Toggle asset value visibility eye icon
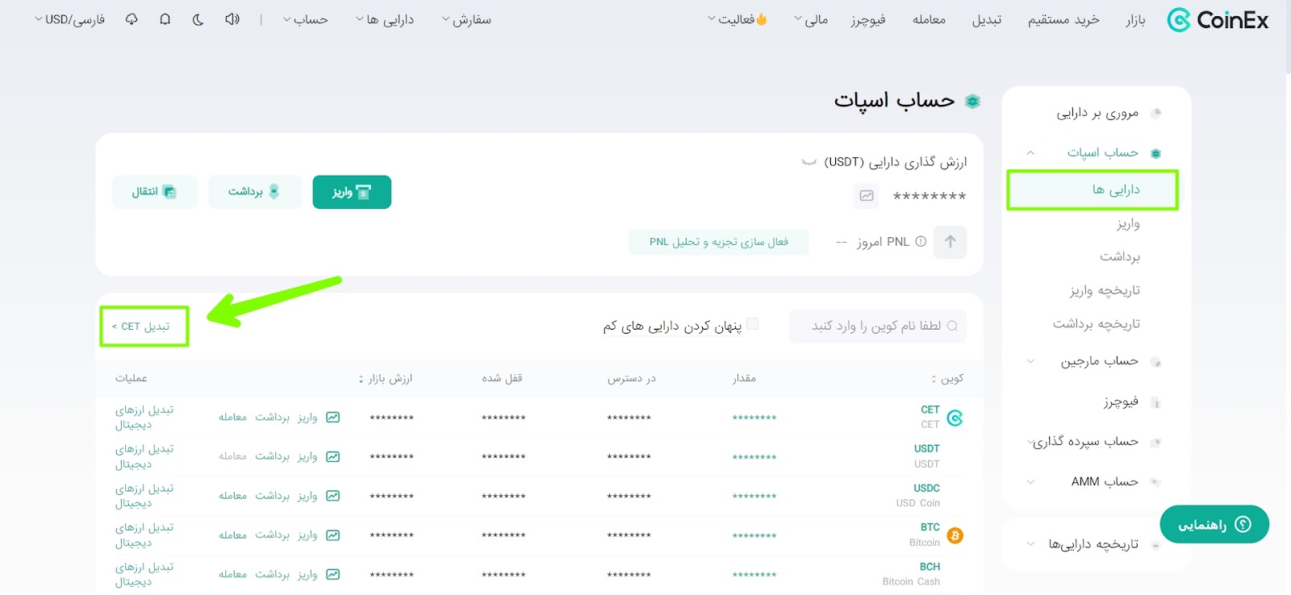Screen dimensions: 1291x595 click(x=809, y=162)
